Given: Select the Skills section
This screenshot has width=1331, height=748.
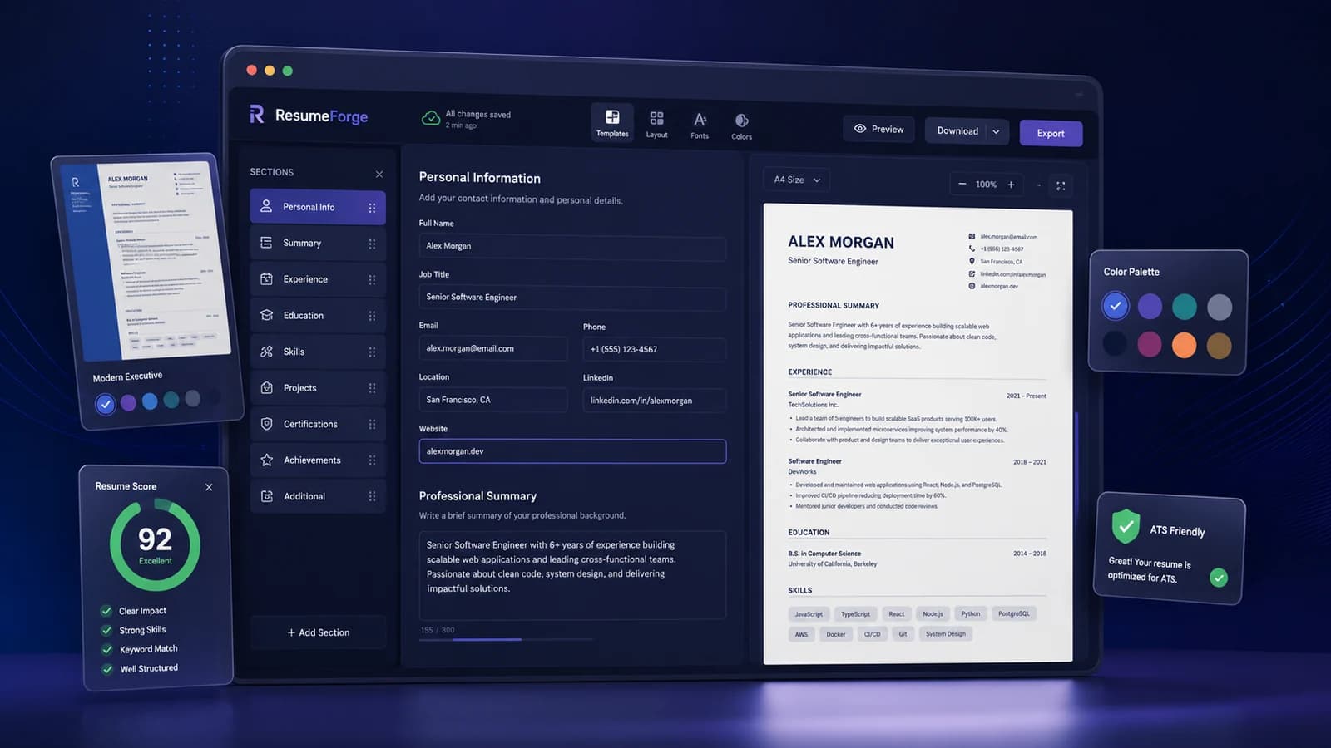Looking at the screenshot, I should (x=318, y=352).
